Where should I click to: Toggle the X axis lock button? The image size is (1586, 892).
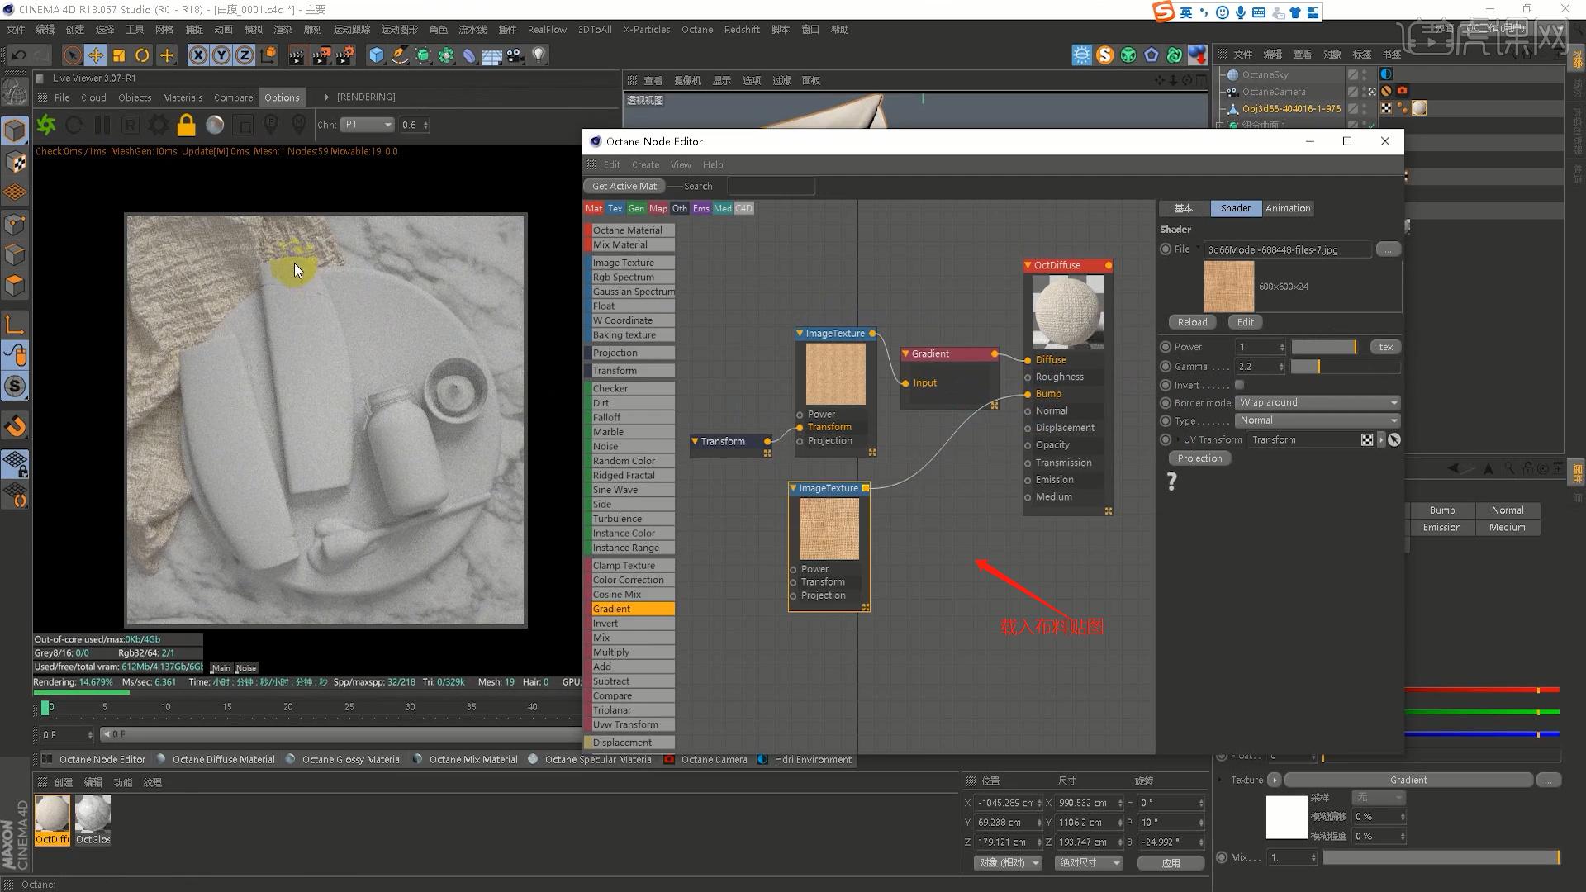coord(198,55)
